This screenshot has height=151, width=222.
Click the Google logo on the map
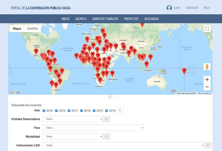click(15, 92)
